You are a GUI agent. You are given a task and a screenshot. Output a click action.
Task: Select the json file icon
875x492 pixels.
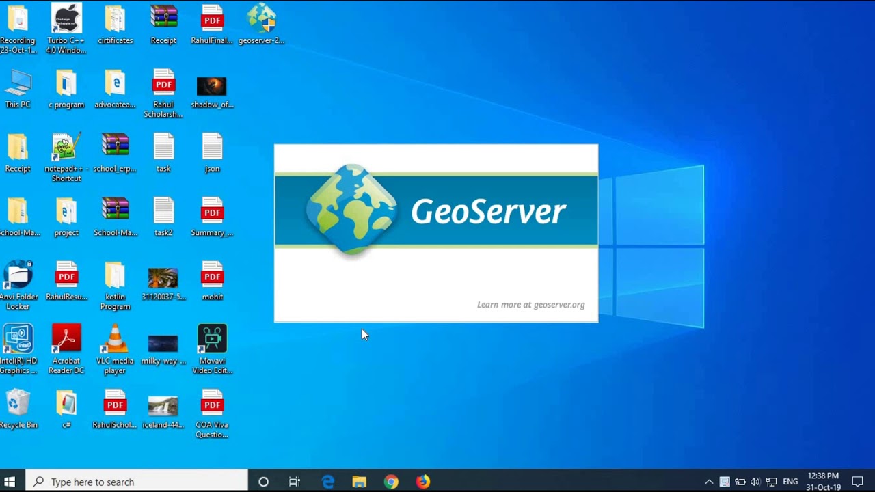tap(212, 148)
